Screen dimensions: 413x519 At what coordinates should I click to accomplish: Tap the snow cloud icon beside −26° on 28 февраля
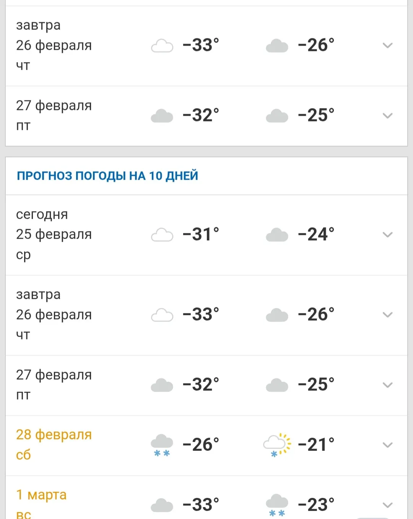(162, 445)
